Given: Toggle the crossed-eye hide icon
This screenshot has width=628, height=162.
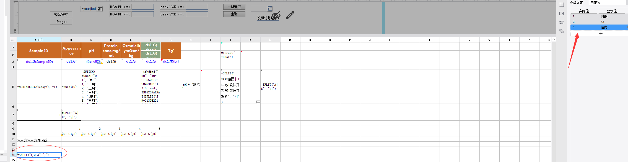Looking at the screenshot, I should (276, 15).
